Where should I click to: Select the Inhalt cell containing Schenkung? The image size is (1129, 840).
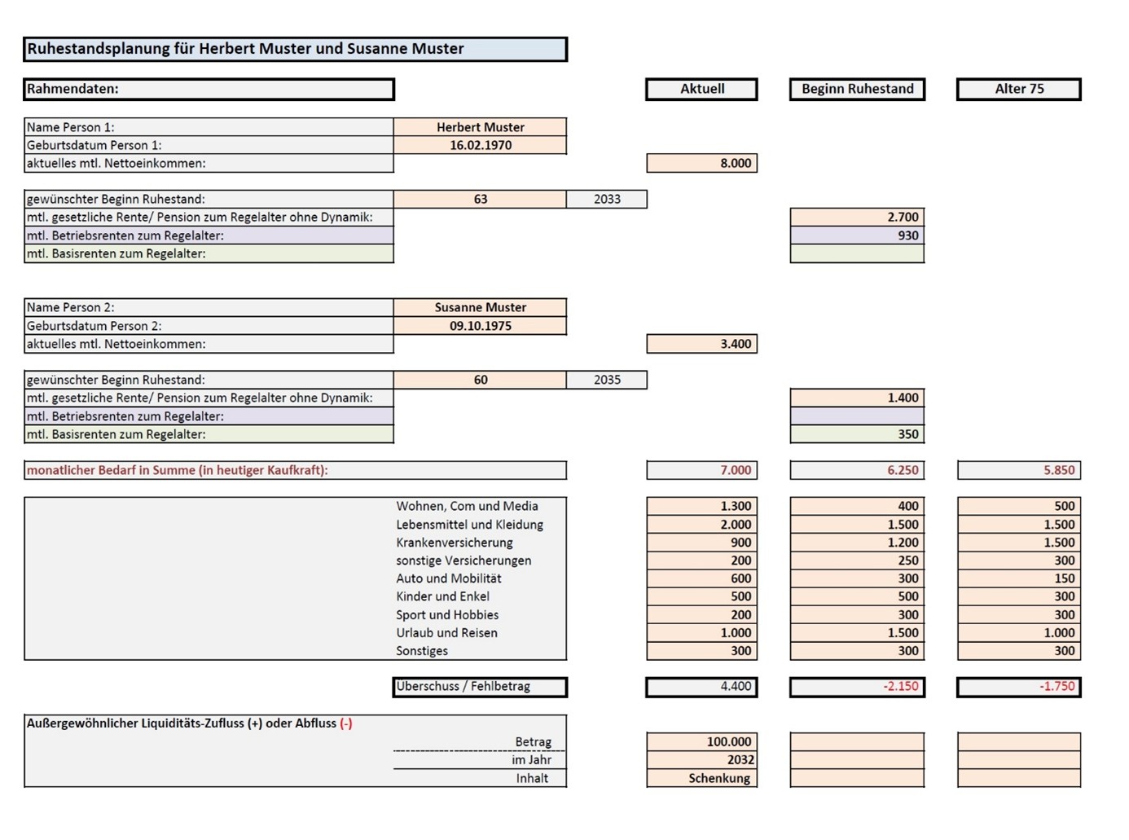click(x=701, y=778)
